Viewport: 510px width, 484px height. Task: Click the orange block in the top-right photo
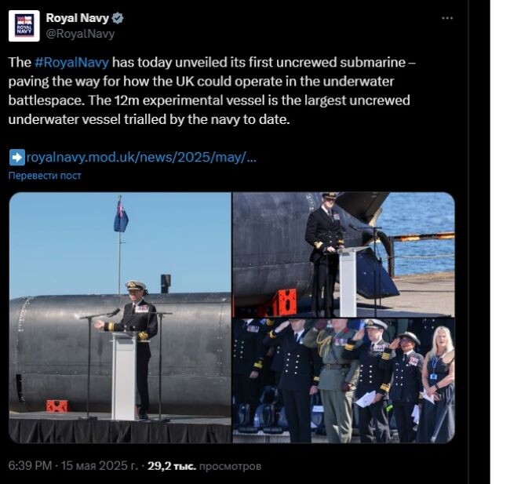coord(286,303)
